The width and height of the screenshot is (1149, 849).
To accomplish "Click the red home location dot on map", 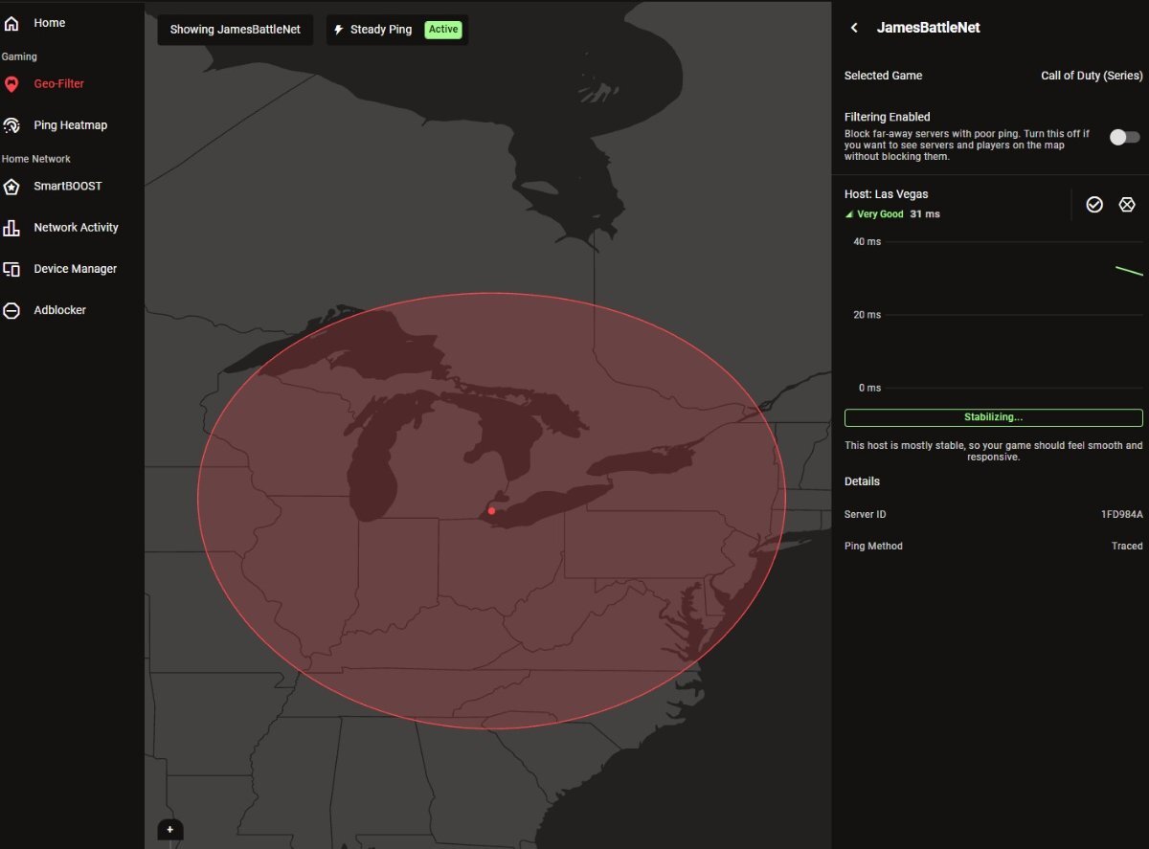I will (491, 511).
